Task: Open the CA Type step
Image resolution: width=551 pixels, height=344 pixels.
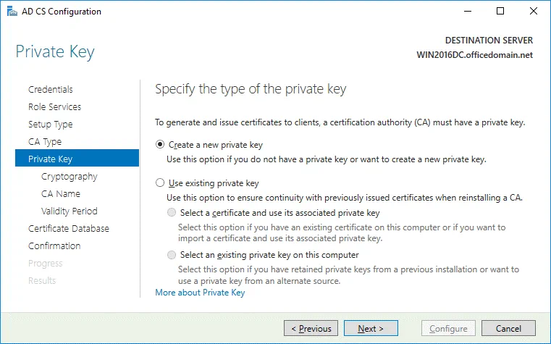Action: (45, 142)
